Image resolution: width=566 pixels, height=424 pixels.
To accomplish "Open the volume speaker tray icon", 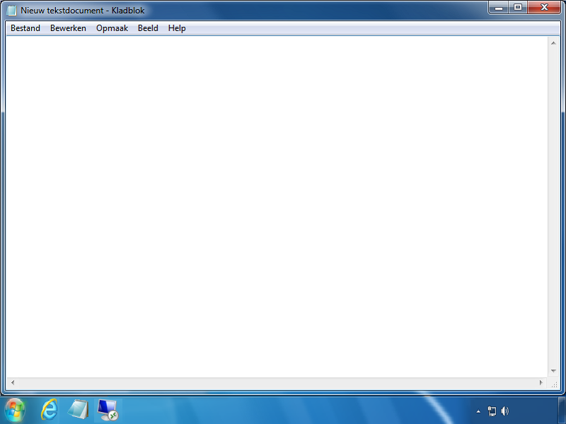I will (505, 411).
